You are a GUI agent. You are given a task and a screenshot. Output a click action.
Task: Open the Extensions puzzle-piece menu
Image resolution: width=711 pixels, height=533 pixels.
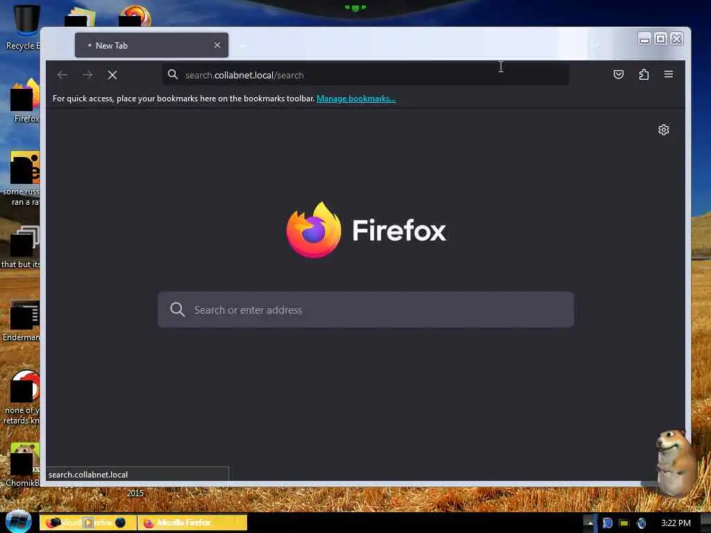click(x=644, y=74)
